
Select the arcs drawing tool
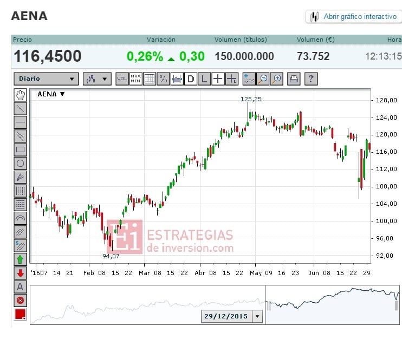pyautogui.click(x=20, y=218)
